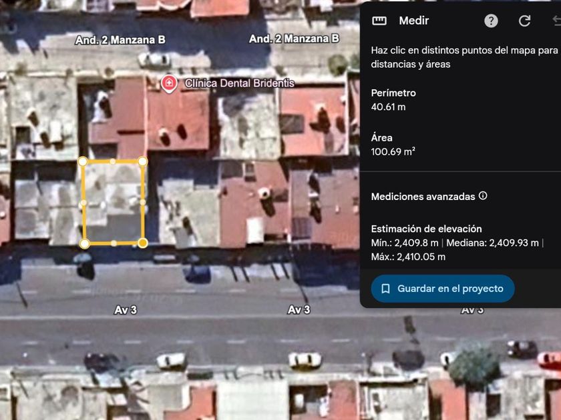Click the area value 100.69 m²
This screenshot has height=420, width=561.
pos(393,151)
